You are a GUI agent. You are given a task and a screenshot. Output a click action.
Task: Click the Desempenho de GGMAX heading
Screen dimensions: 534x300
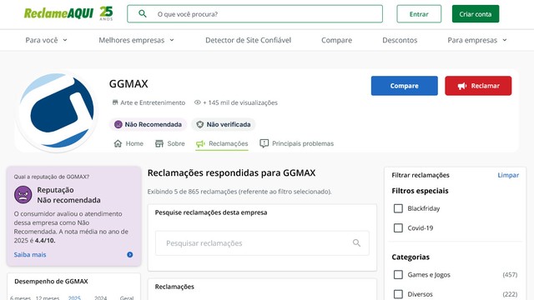[x=51, y=282]
